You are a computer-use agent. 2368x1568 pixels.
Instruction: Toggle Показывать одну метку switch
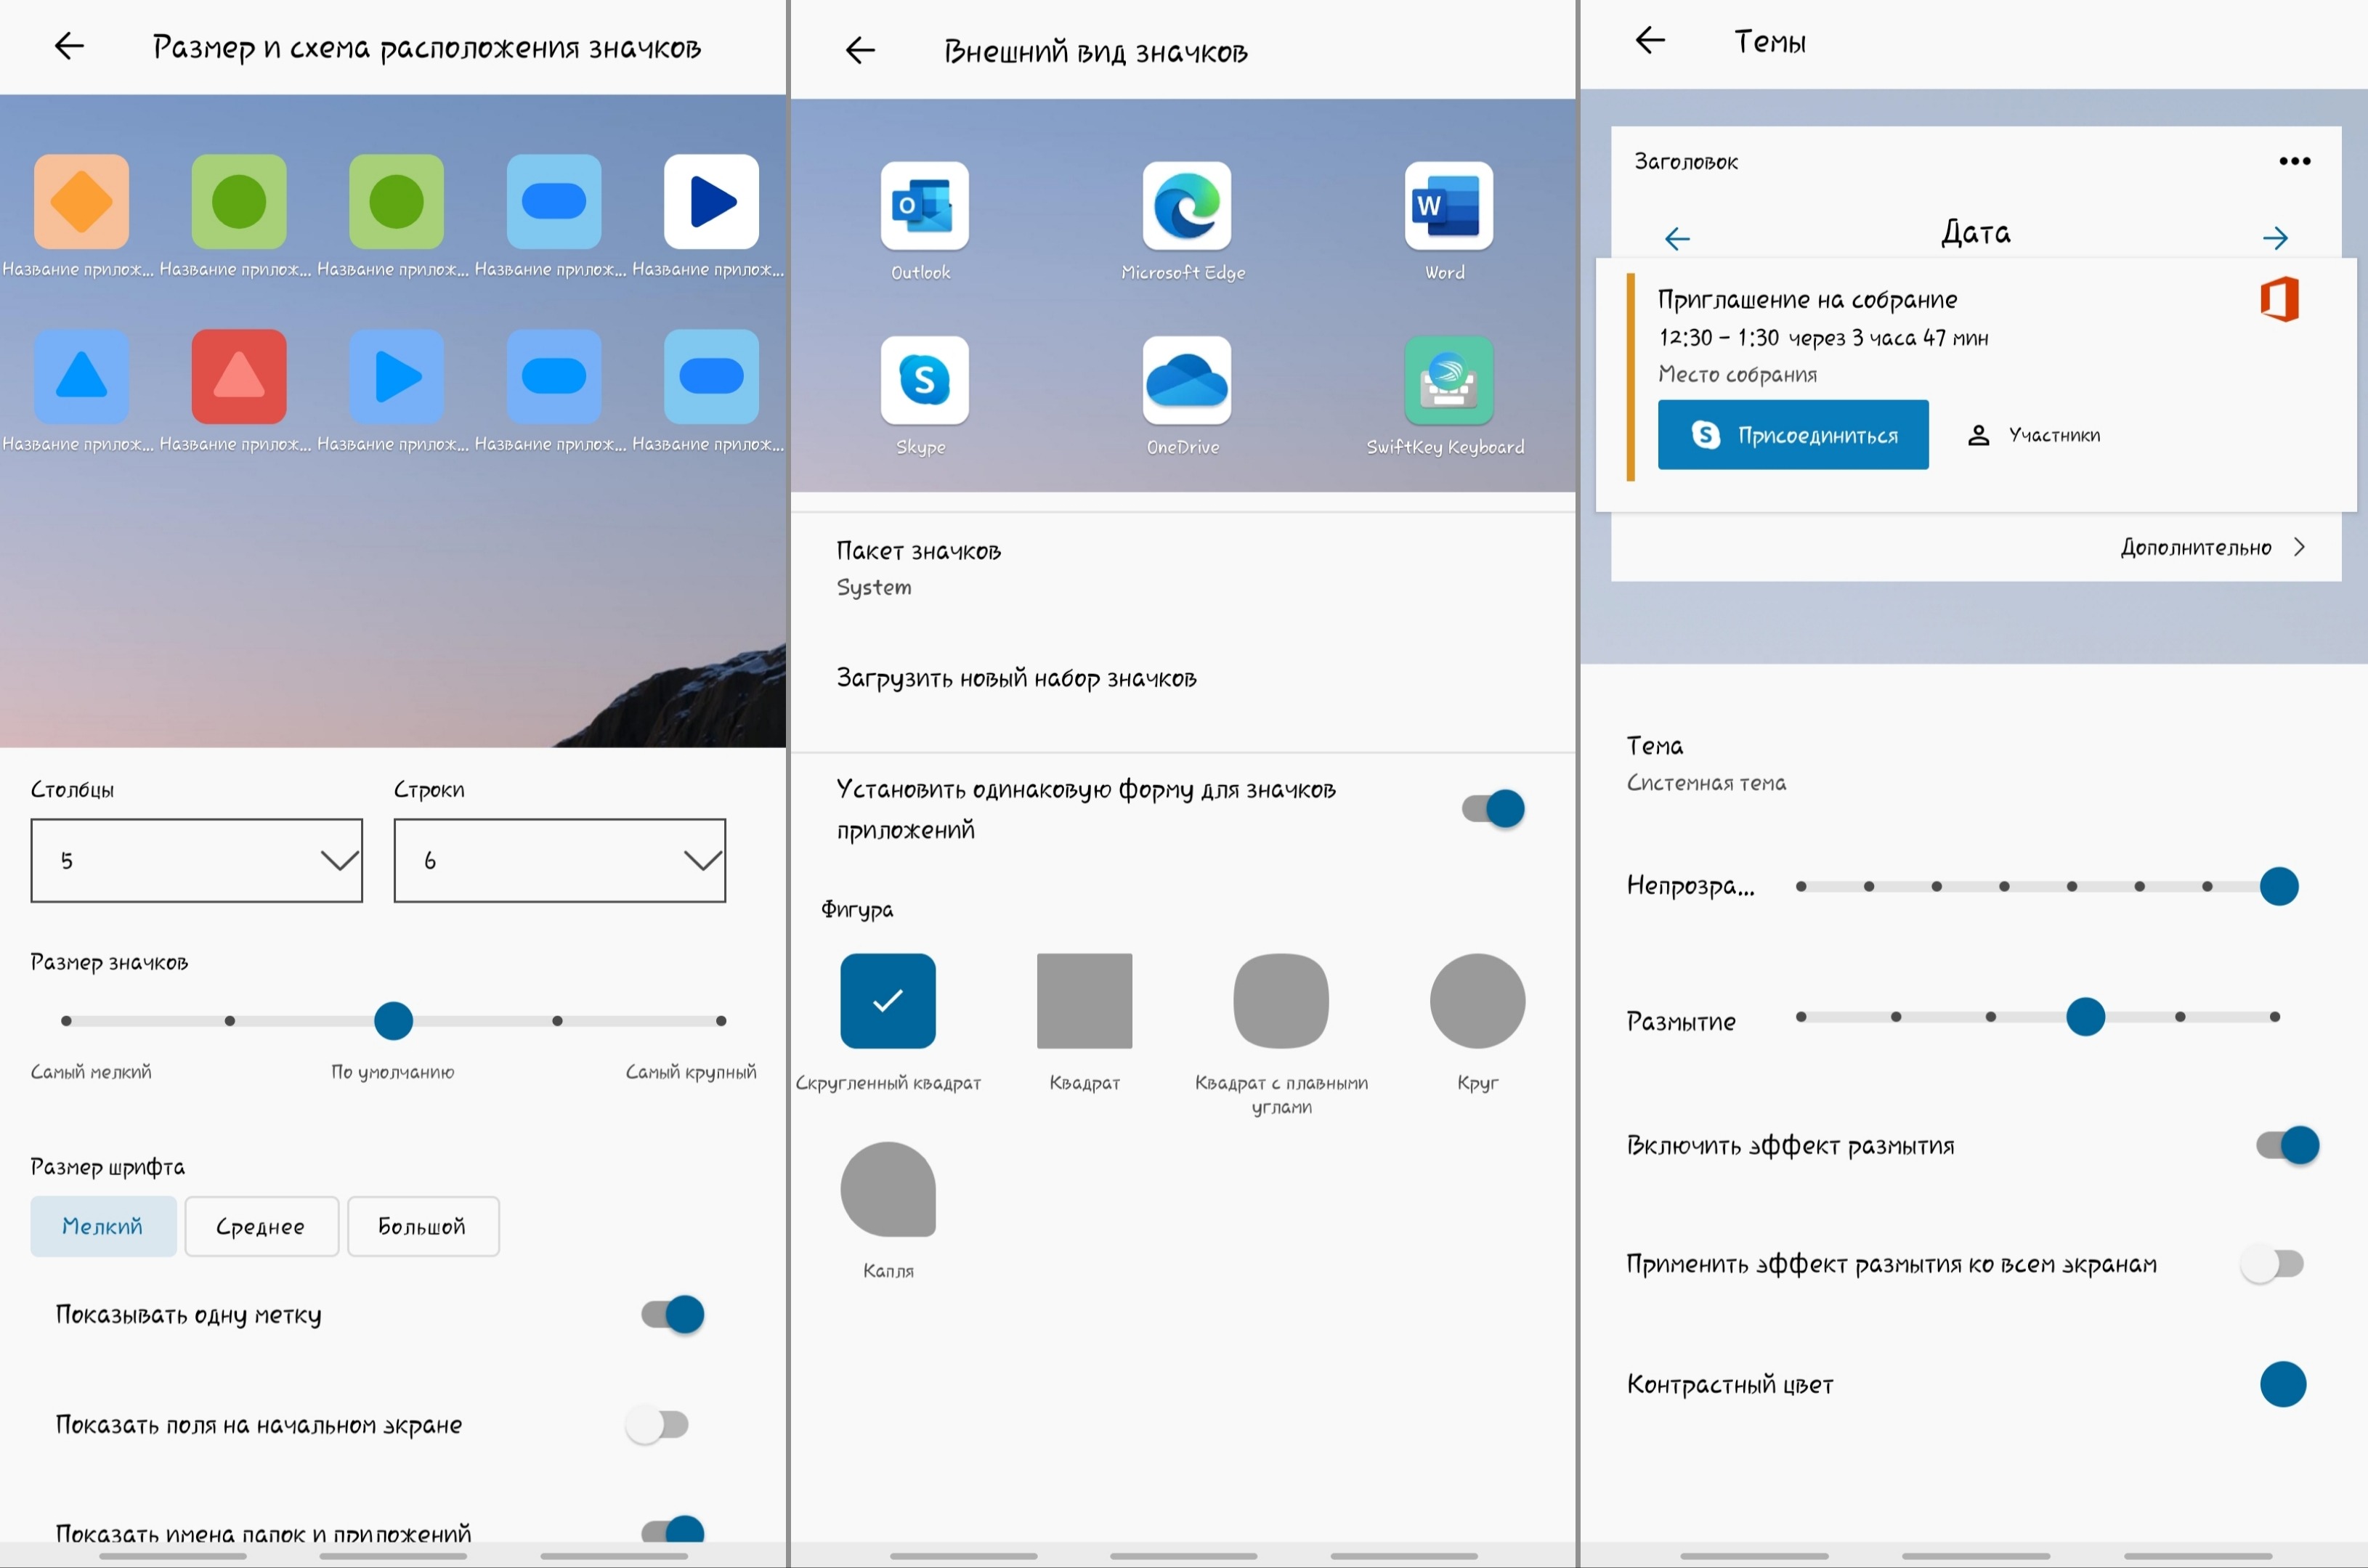(673, 1314)
